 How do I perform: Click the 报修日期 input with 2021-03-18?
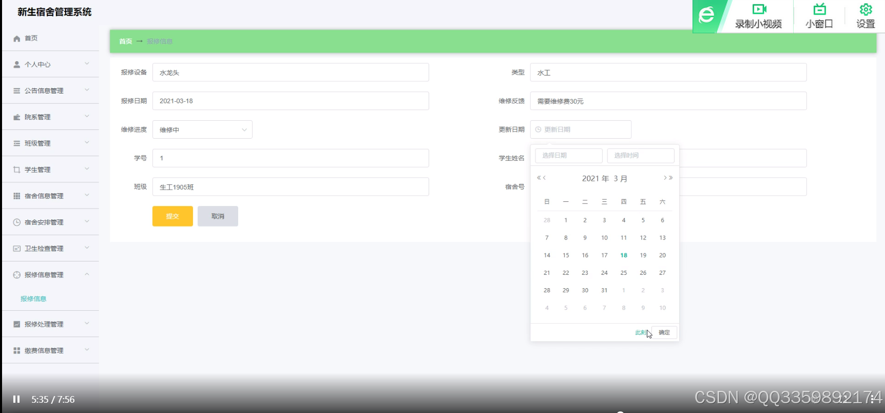click(291, 101)
